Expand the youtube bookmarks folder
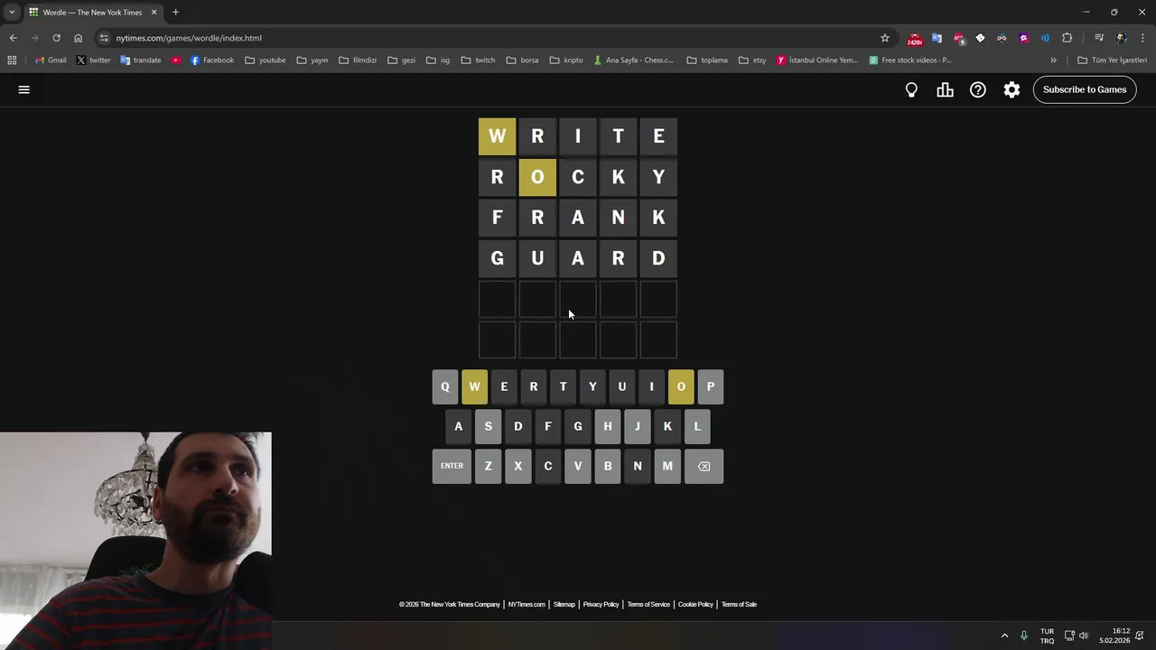The width and height of the screenshot is (1156, 650). click(266, 60)
